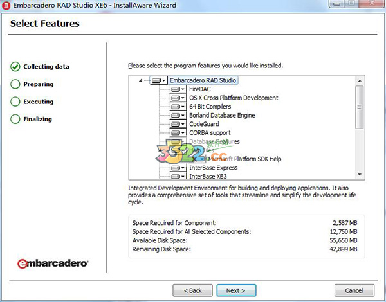Select the InterBase XE3 feature
This screenshot has height=302, width=386.
208,177
